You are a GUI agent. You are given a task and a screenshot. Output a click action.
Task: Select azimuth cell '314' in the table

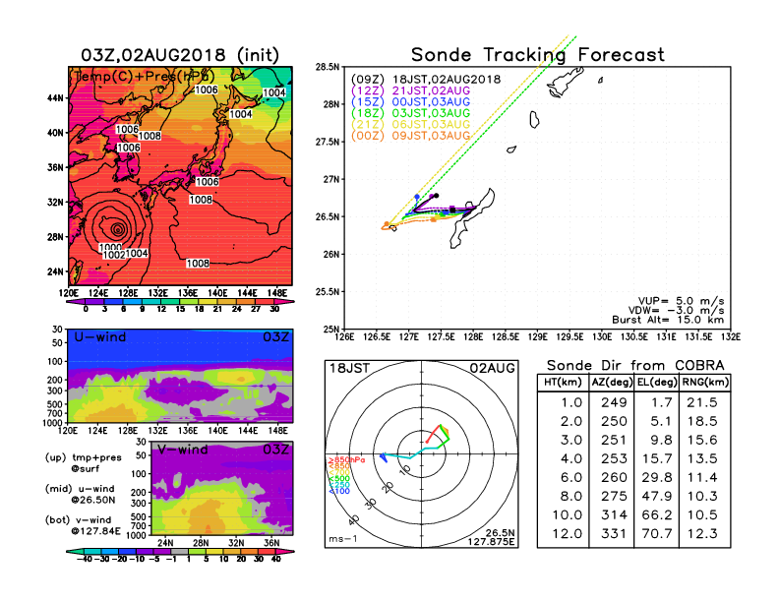point(614,515)
